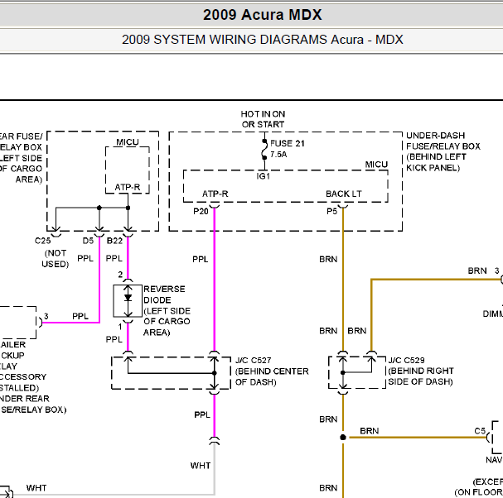This screenshot has width=503, height=498.
Task: Click '(BEHIND LEFT KICK PANEL)' location text
Action: (x=436, y=162)
